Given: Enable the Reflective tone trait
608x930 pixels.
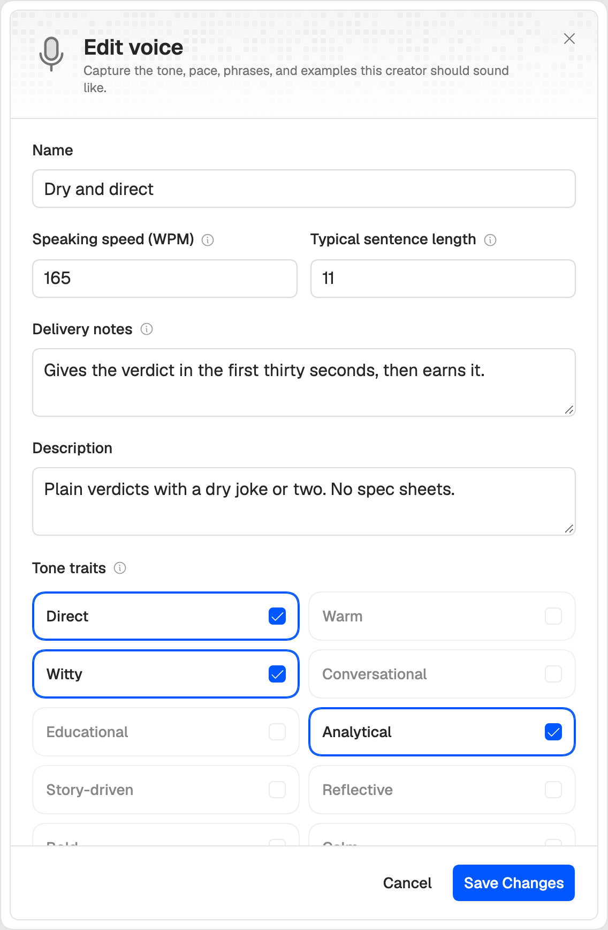Looking at the screenshot, I should (x=442, y=790).
